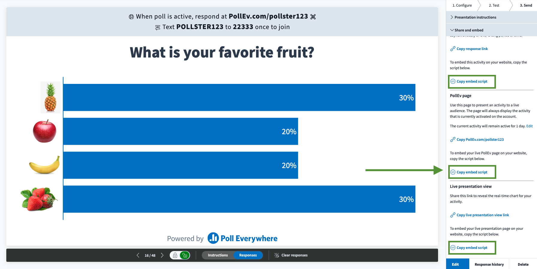Open the 1. Configure step
This screenshot has height=269, width=537.
point(462,5)
